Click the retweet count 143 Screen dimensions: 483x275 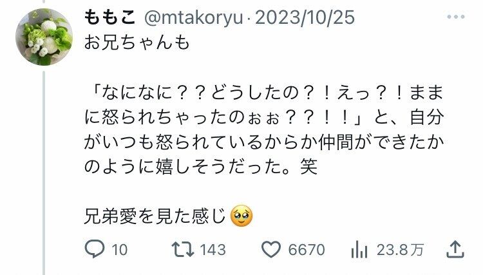[x=213, y=250]
